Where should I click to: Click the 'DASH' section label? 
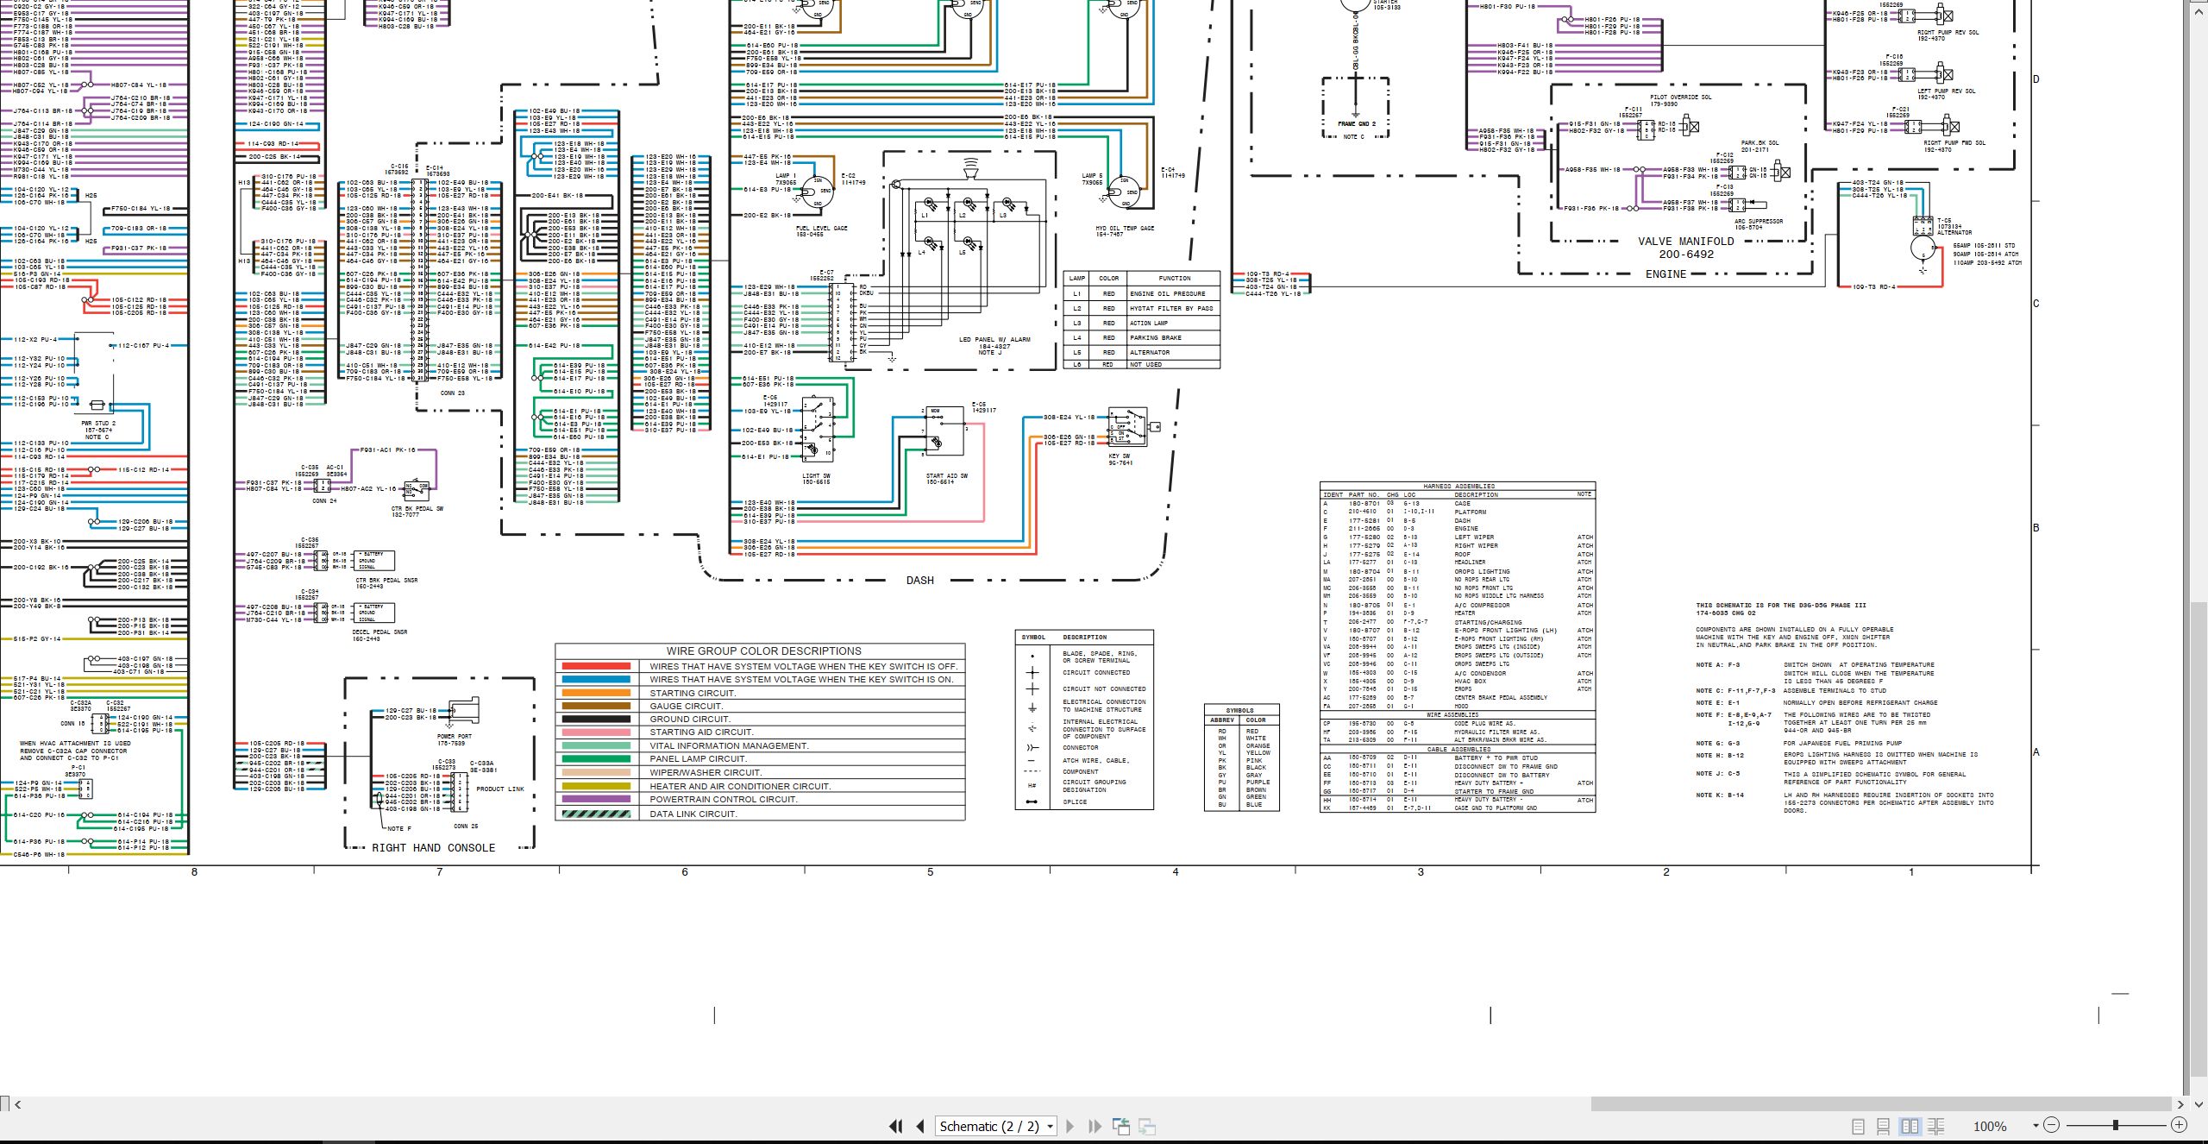(919, 580)
